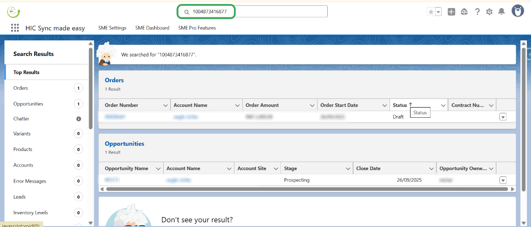Screen dimensions: 531x227
Task: Select Inventory Levels in the sidebar
Action: [46, 212]
